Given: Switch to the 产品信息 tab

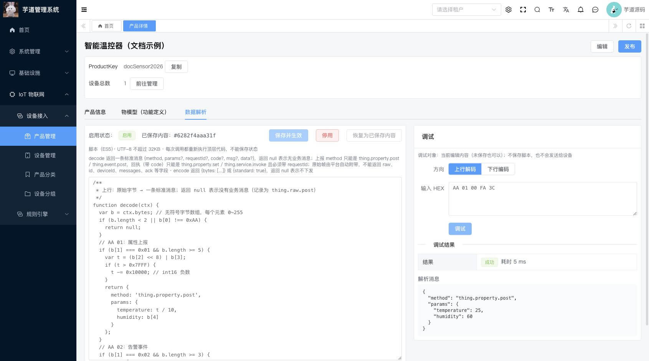Looking at the screenshot, I should pyautogui.click(x=95, y=112).
